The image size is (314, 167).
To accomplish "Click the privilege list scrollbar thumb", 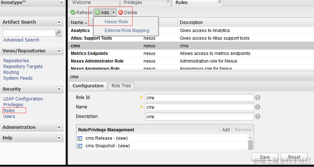I will [250, 145].
